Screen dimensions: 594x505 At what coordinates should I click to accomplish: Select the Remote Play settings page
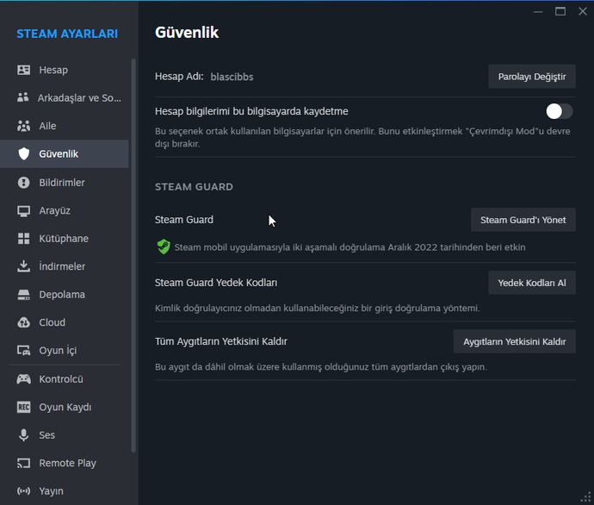click(65, 463)
